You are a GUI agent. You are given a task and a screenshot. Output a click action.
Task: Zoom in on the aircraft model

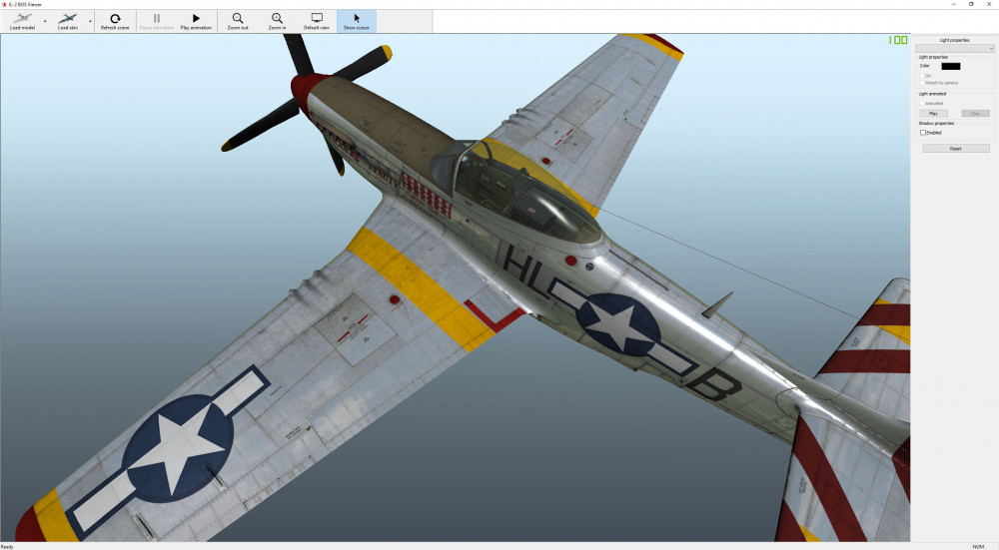tap(277, 20)
